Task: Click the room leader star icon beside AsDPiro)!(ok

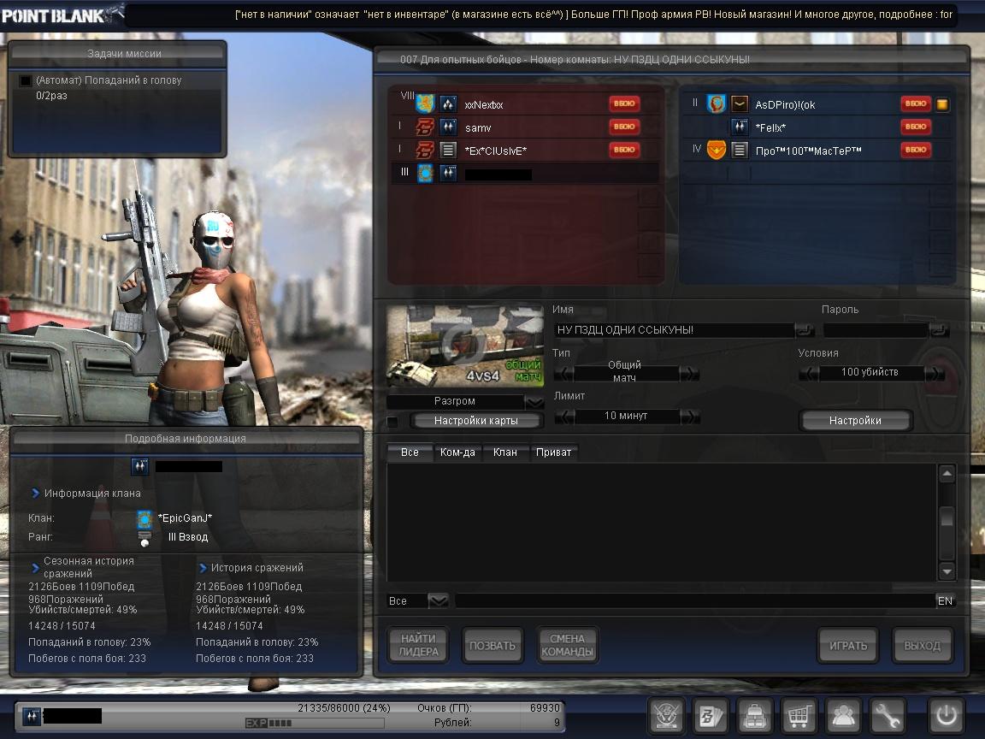Action: pos(942,104)
